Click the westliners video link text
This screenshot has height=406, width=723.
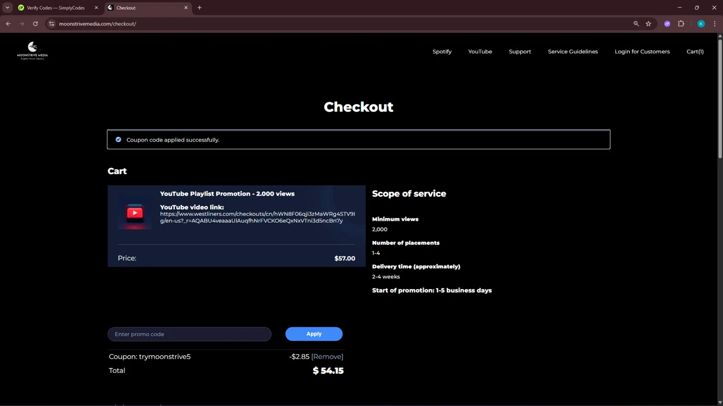click(257, 217)
